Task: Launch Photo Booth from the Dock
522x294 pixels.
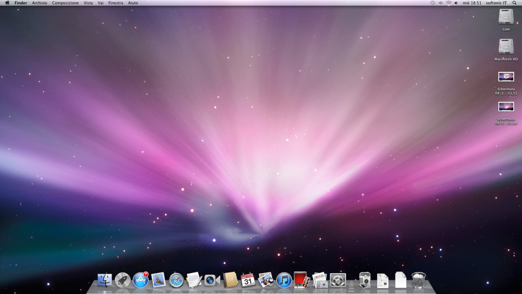Action: coord(302,280)
